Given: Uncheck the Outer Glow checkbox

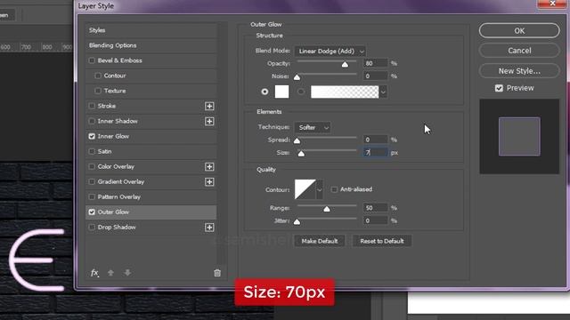Looking at the screenshot, I should tap(92, 212).
